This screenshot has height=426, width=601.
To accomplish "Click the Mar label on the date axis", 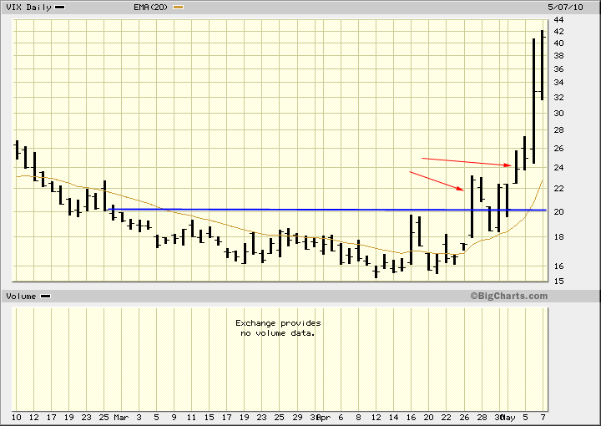I will (x=121, y=416).
